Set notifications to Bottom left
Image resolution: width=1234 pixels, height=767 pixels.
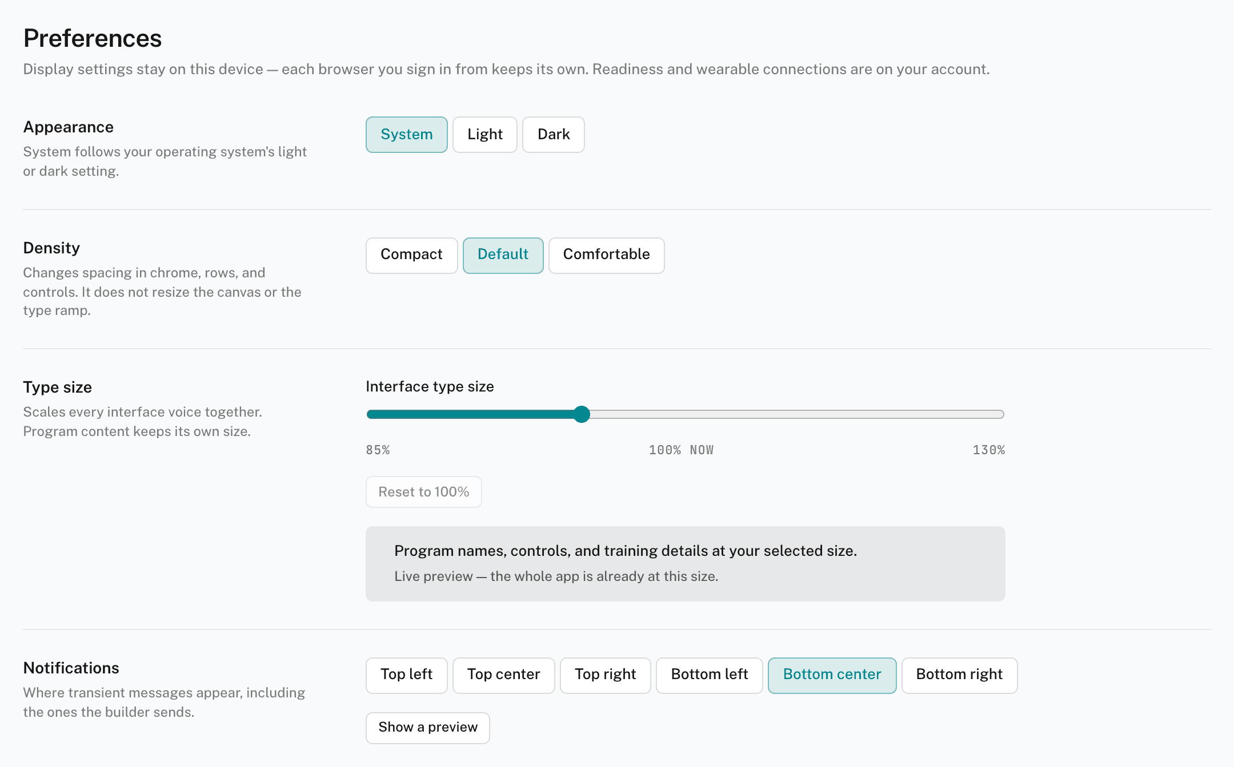click(x=709, y=675)
